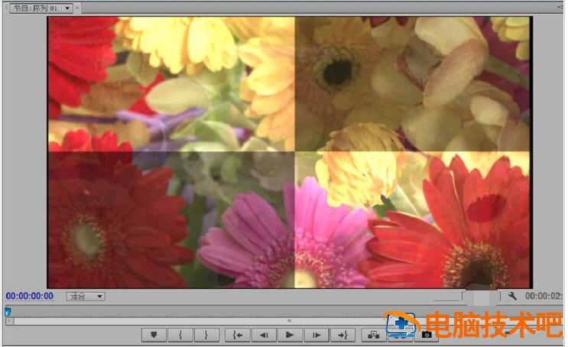Close the 序列 01 program tab
568x347 pixels.
coord(78,8)
